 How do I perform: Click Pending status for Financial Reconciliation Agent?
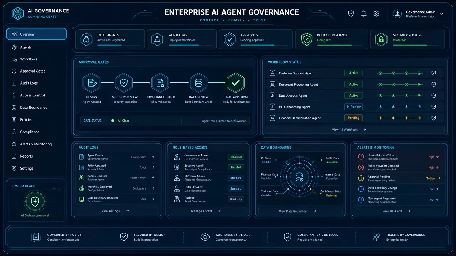click(353, 118)
